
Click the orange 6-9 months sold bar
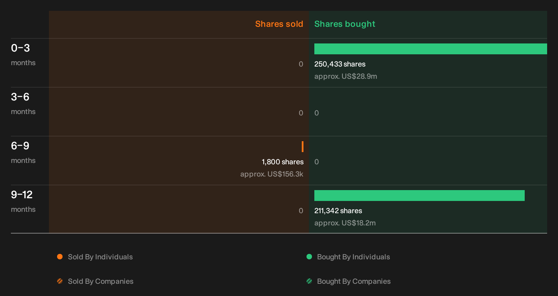pyautogui.click(x=302, y=147)
